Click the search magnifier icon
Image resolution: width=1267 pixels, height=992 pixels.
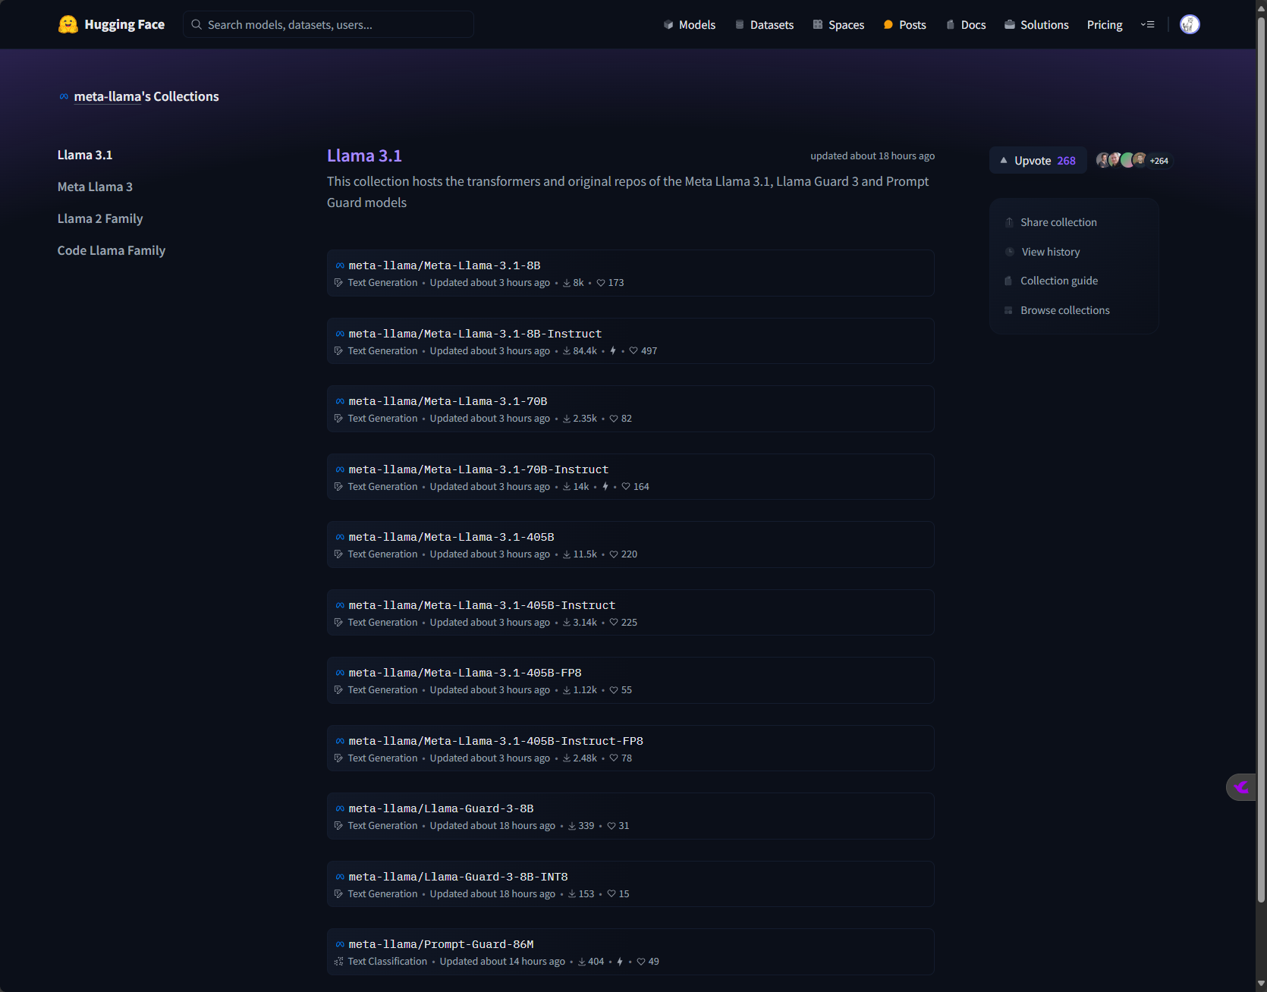196,24
